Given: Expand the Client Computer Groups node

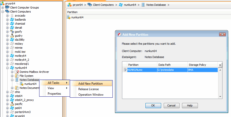Looking at the screenshot, I should (x=3, y=8).
